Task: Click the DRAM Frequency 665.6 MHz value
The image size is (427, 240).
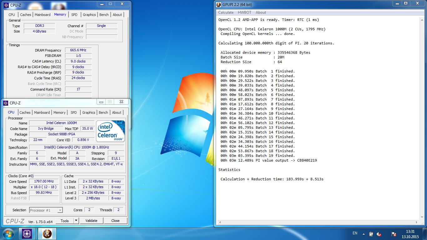Action: (78, 50)
